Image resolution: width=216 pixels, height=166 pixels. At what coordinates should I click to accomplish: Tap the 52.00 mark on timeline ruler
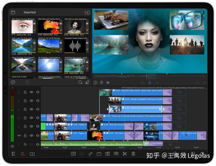click(159, 147)
